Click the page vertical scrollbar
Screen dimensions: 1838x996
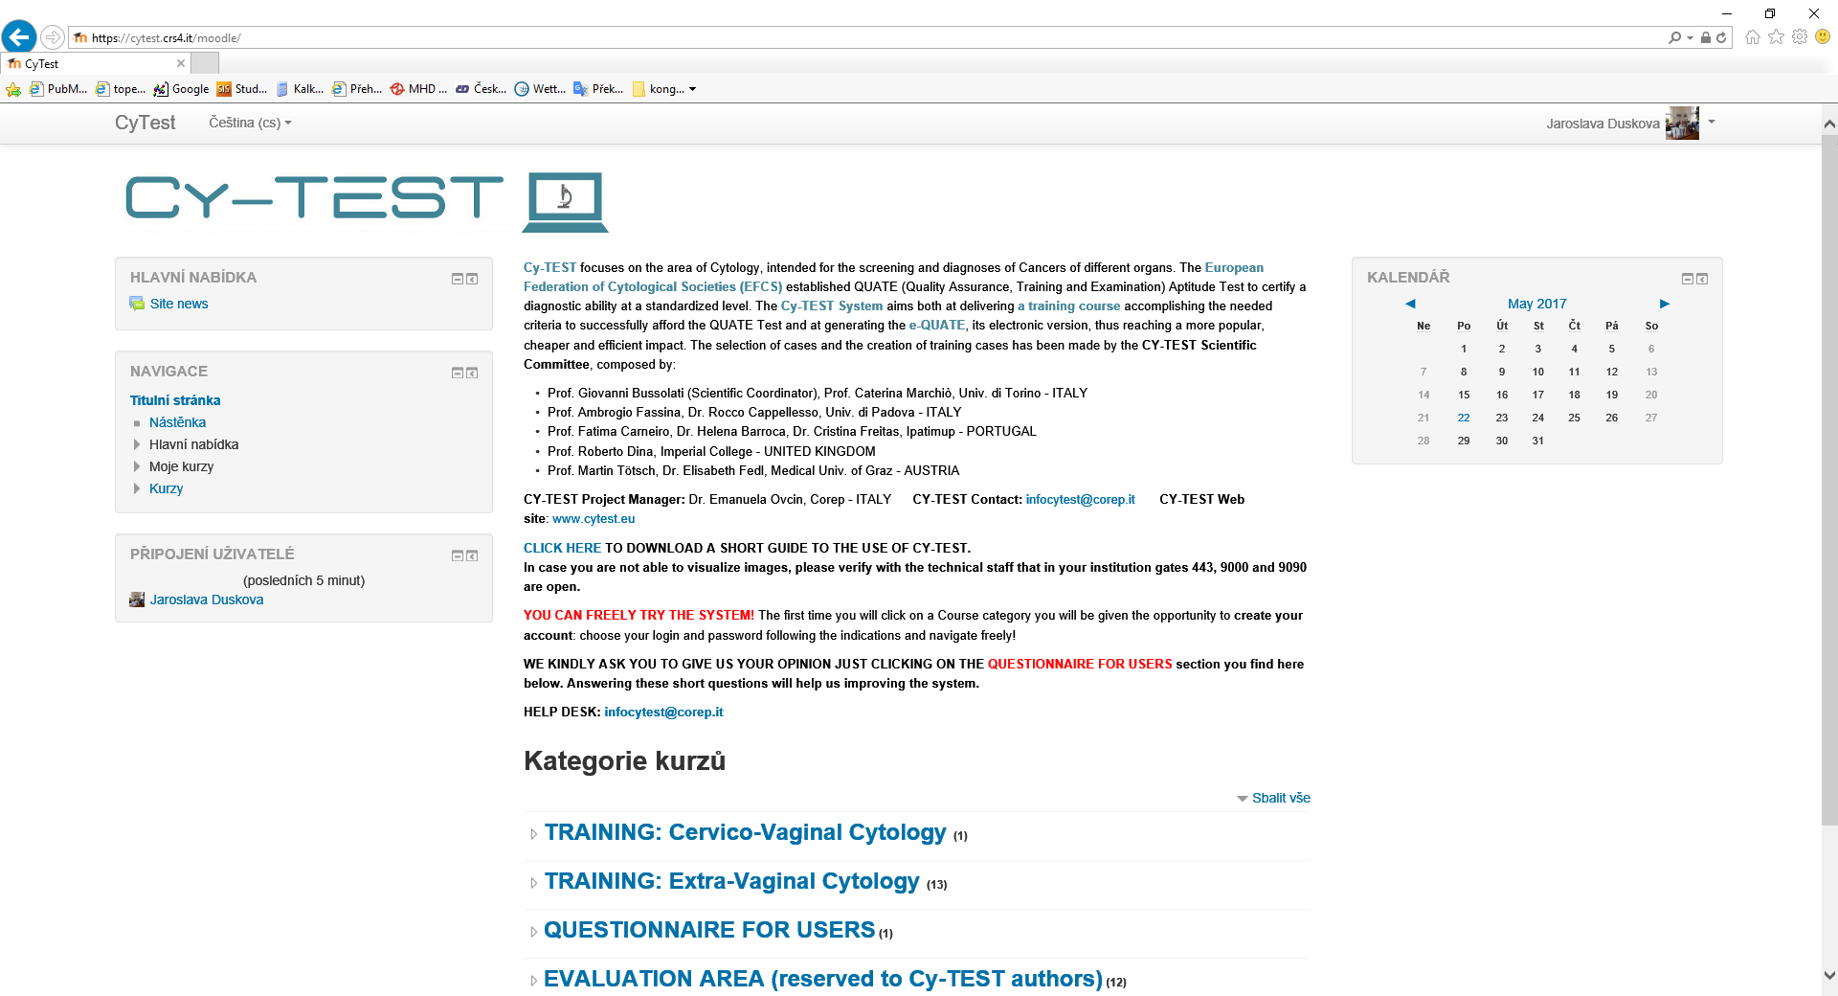click(x=1829, y=479)
